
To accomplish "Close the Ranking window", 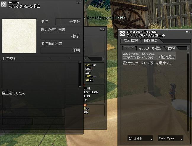I will pyautogui.click(x=80, y=2).
